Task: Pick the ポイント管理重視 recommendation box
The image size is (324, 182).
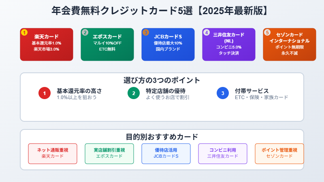Action: [x=279, y=153]
